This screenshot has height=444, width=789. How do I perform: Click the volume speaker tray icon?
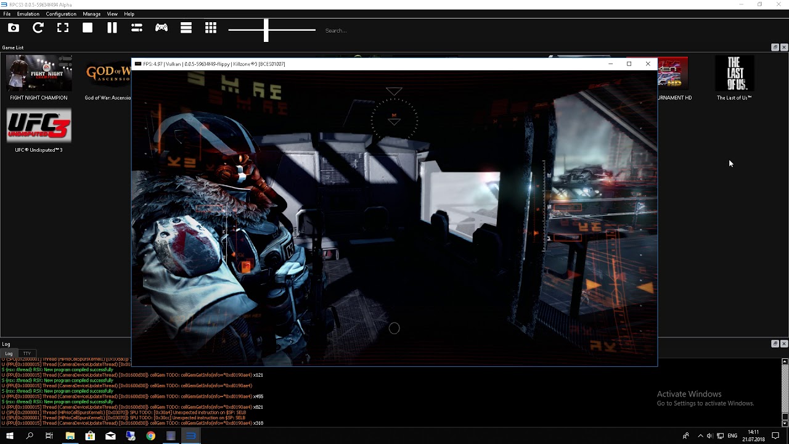point(709,436)
